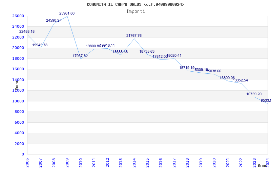Click the 13352.54 value label
This screenshot has height=169, width=271.
[241, 80]
